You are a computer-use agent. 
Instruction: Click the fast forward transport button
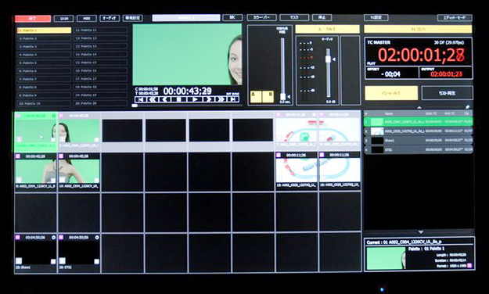[221, 99]
